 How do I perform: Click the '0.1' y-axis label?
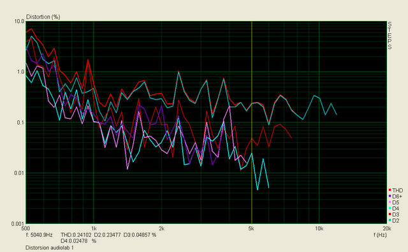tap(21, 122)
